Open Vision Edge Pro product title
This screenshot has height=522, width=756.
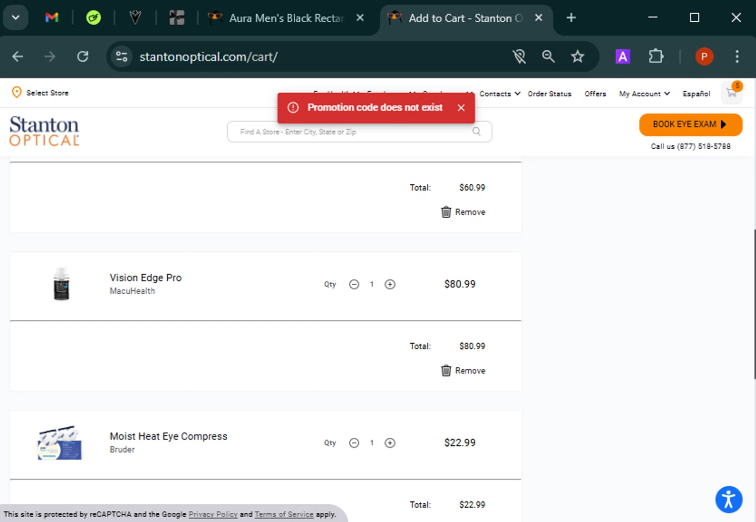point(146,278)
